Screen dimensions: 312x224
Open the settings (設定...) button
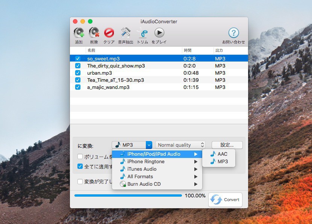[227, 145]
